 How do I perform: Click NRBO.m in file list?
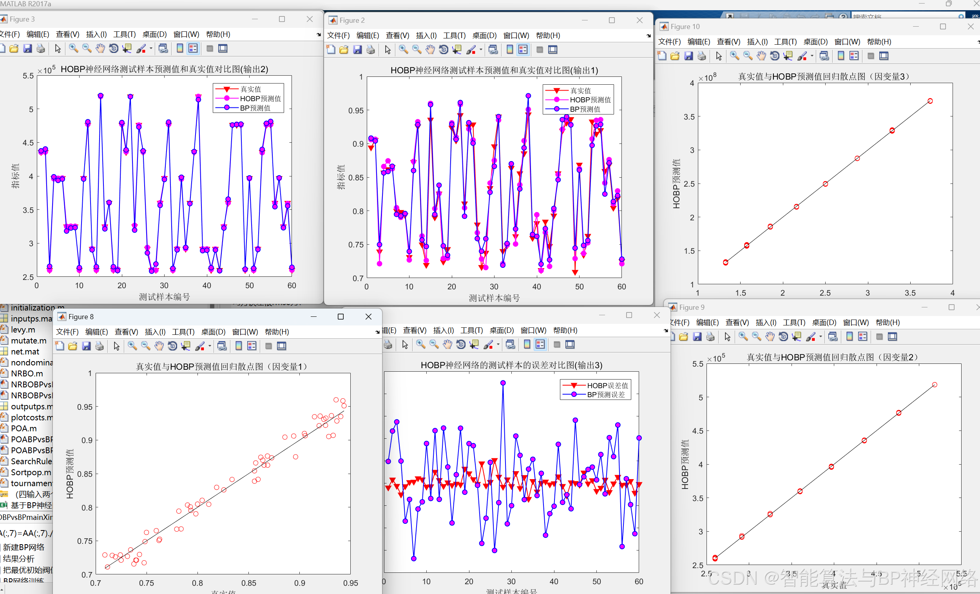pos(27,374)
